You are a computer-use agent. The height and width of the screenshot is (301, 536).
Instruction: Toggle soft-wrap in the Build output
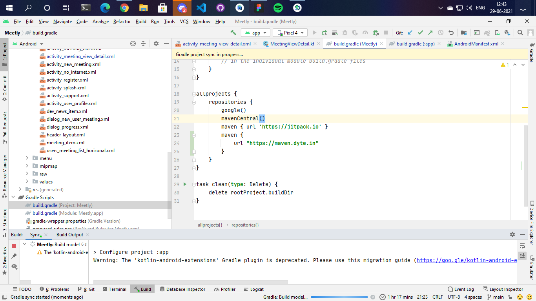pyautogui.click(x=522, y=246)
